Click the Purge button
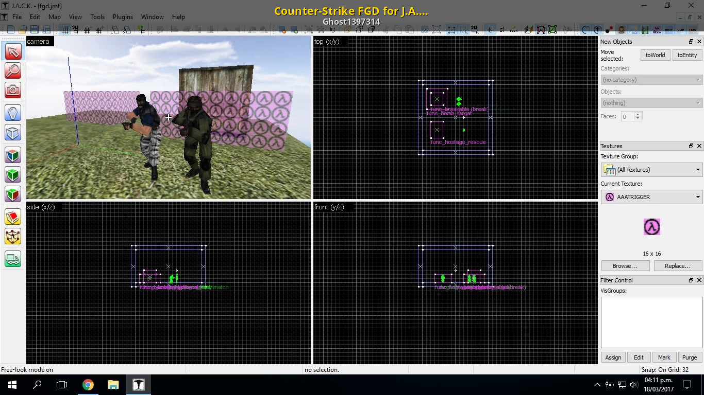This screenshot has height=395, width=704. [x=690, y=357]
